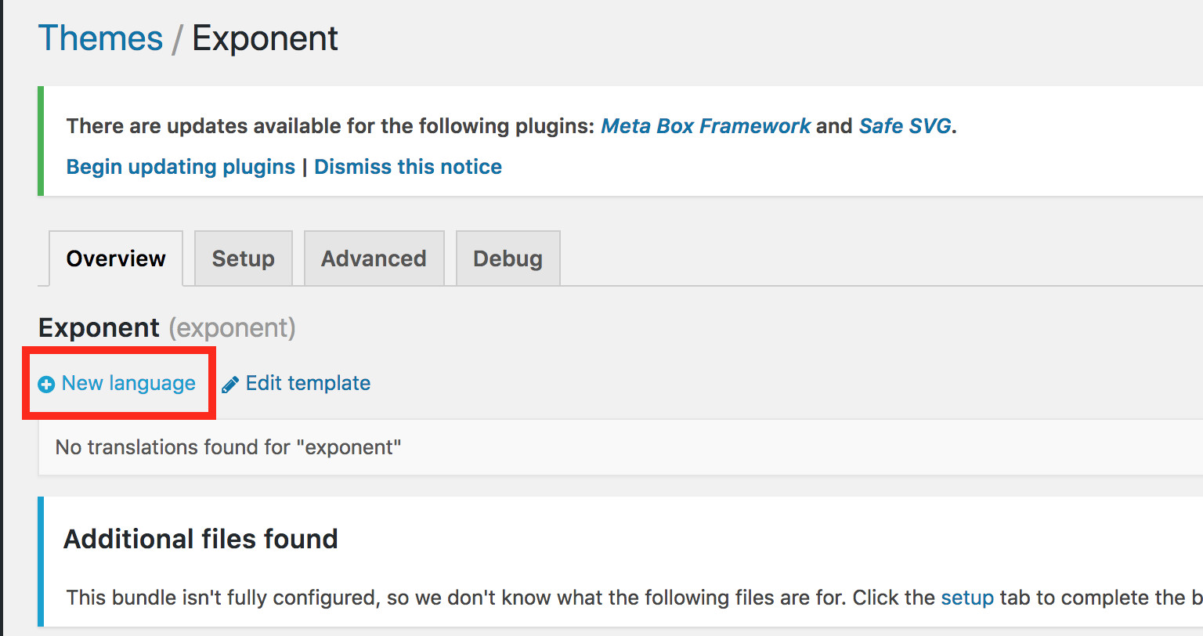Follow the inline setup link in bundle notice

coord(967,598)
